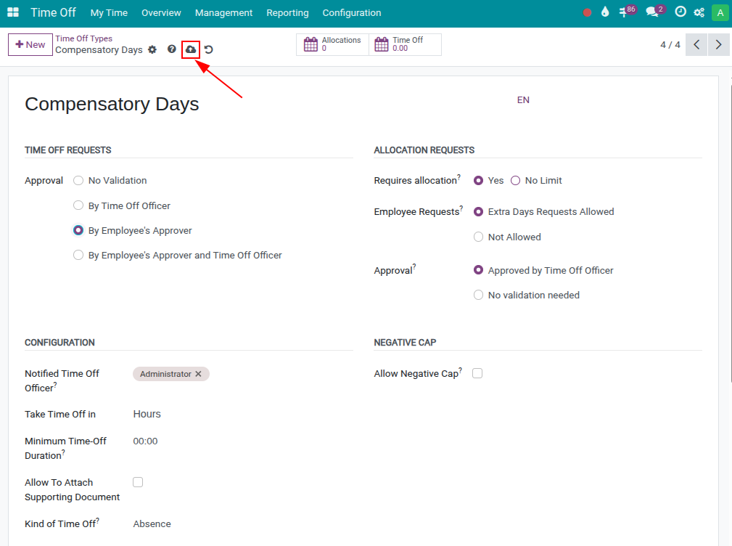Open the Conversations messages icon
This screenshot has width=732, height=546.
(651, 12)
